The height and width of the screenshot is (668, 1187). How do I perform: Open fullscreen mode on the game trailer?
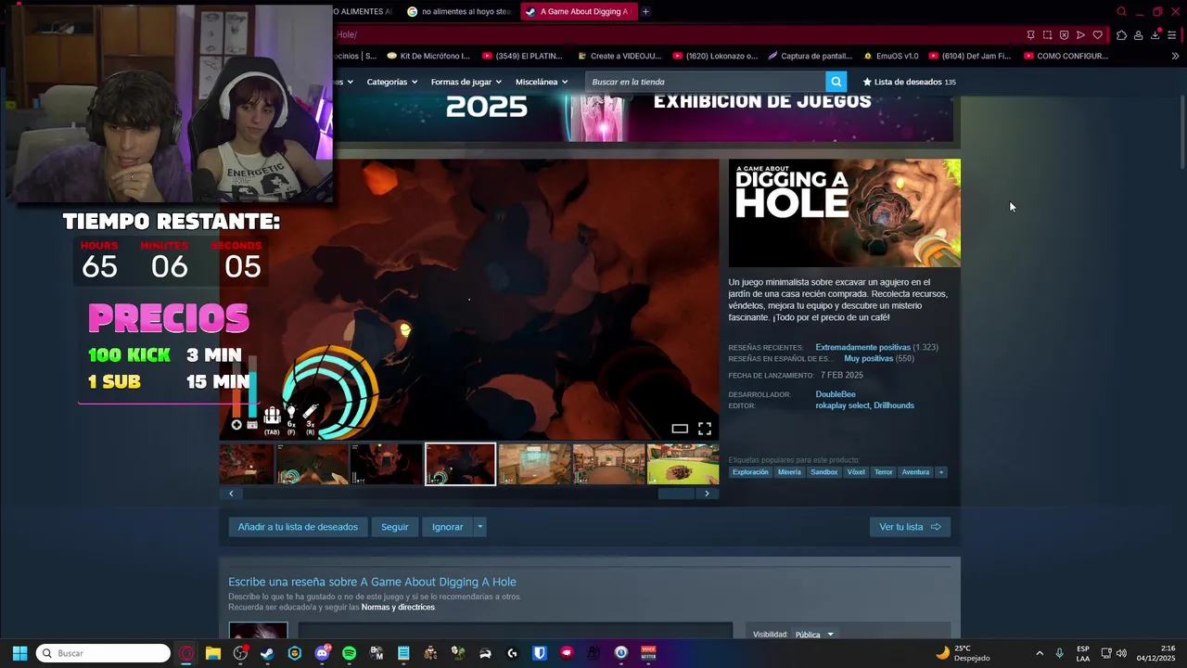click(705, 429)
